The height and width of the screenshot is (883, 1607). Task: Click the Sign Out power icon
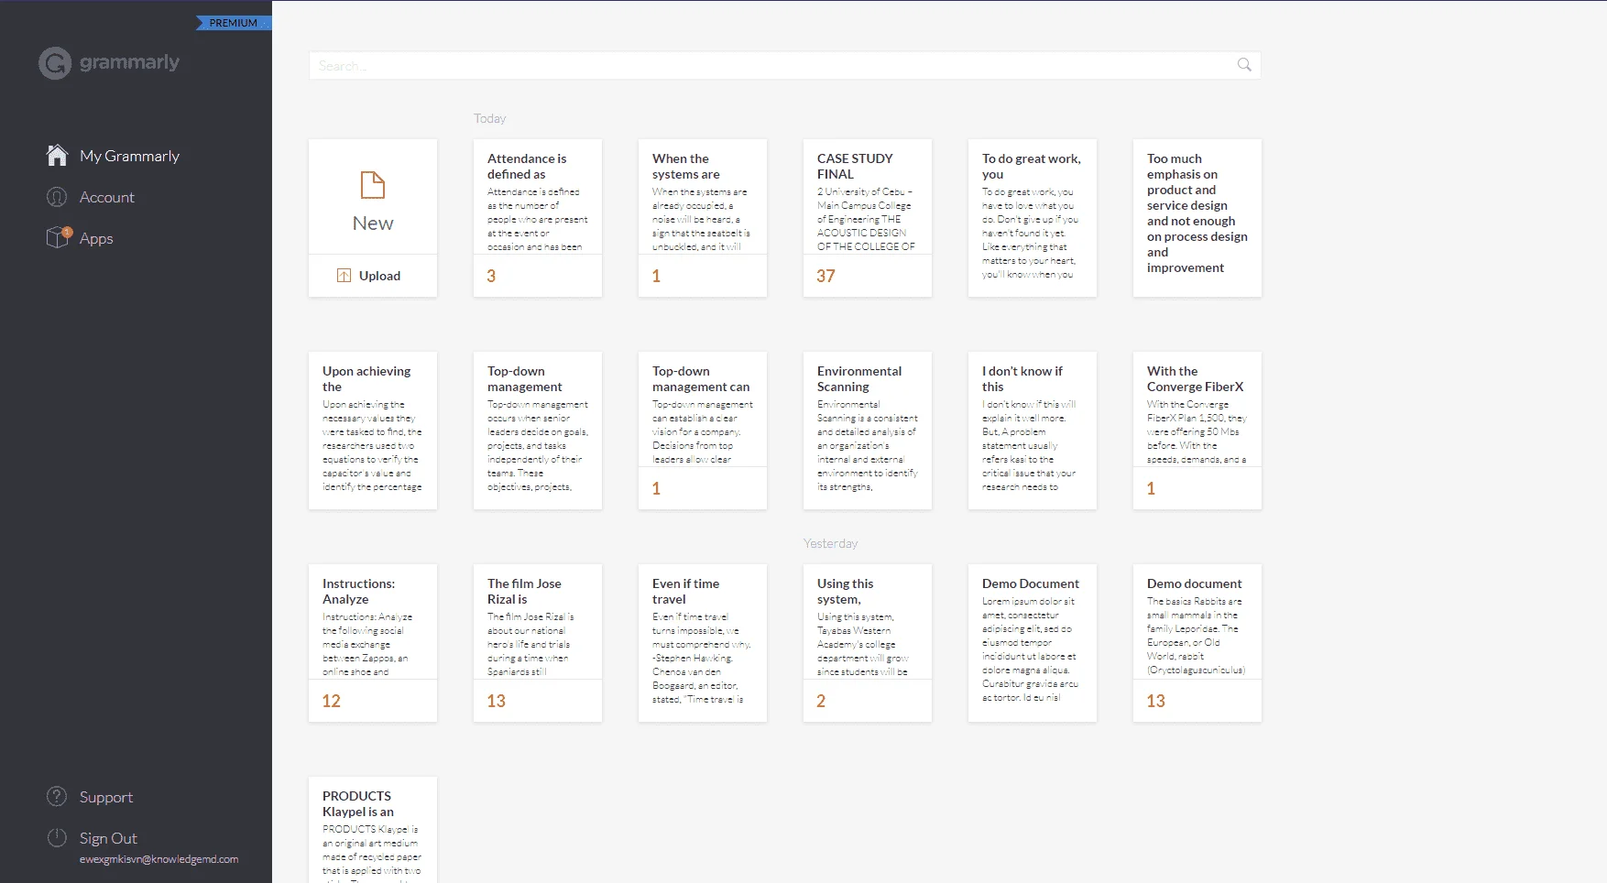tap(57, 838)
